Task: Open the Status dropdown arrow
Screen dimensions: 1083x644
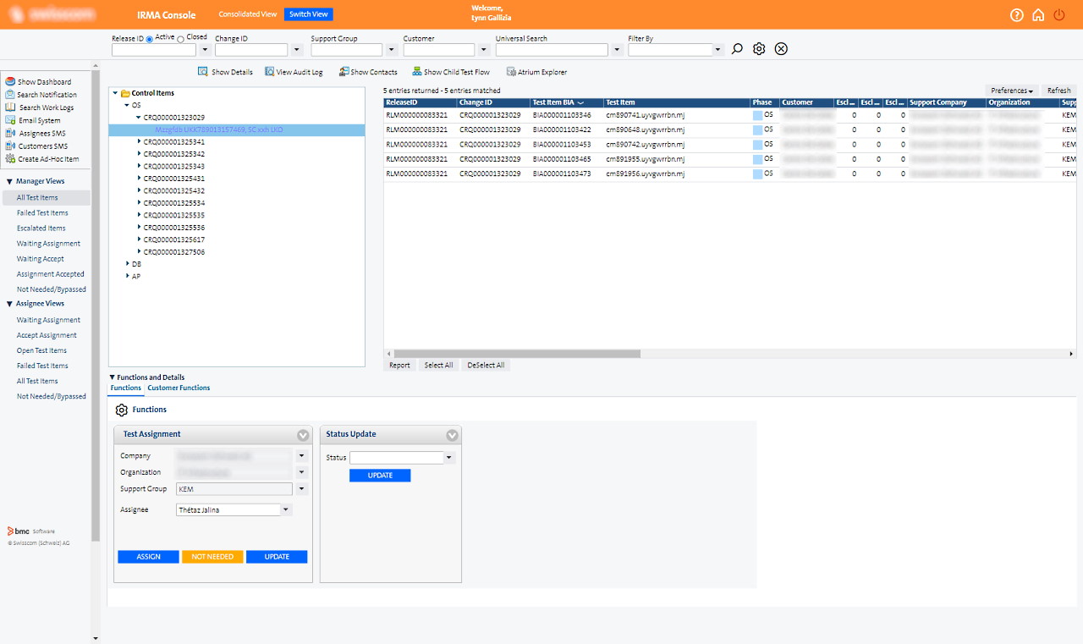Action: pos(449,458)
